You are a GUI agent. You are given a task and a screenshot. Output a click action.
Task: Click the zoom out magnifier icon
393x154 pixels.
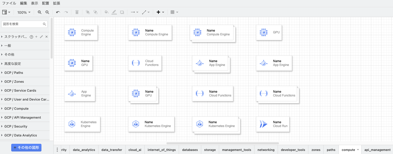pos(47,12)
